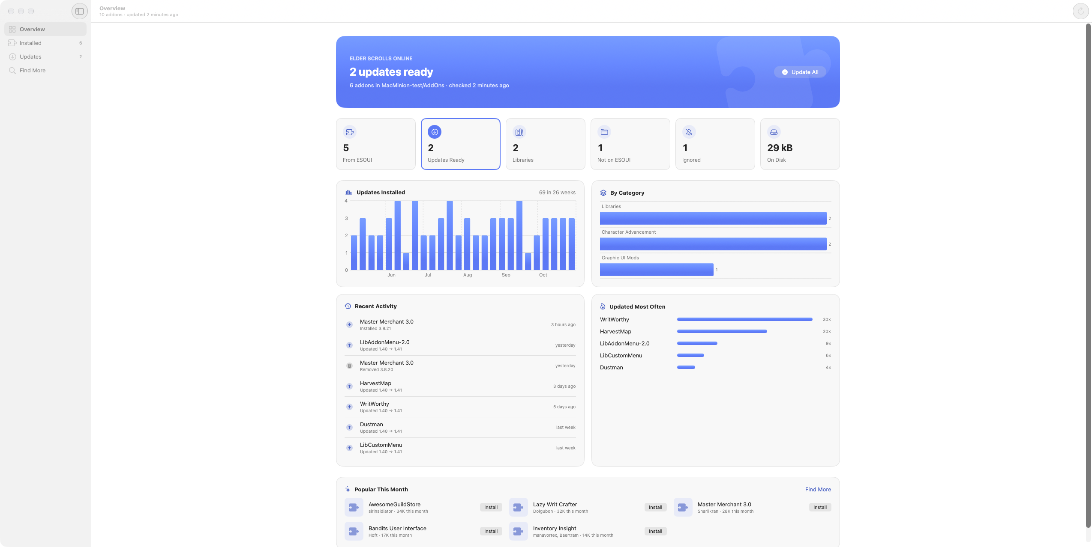Click the Popular This Month sparkle icon

pos(348,489)
